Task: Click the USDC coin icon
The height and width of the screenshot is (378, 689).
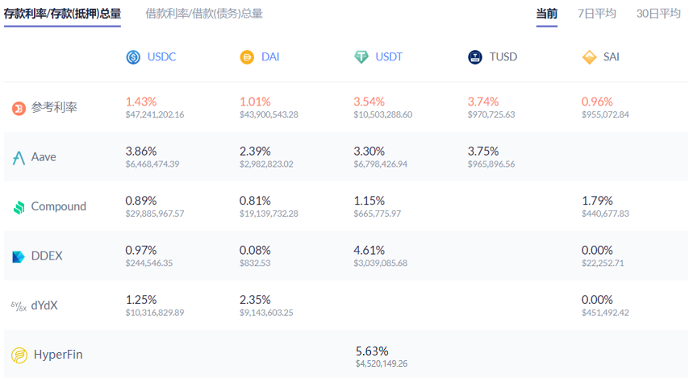Action: (x=133, y=57)
